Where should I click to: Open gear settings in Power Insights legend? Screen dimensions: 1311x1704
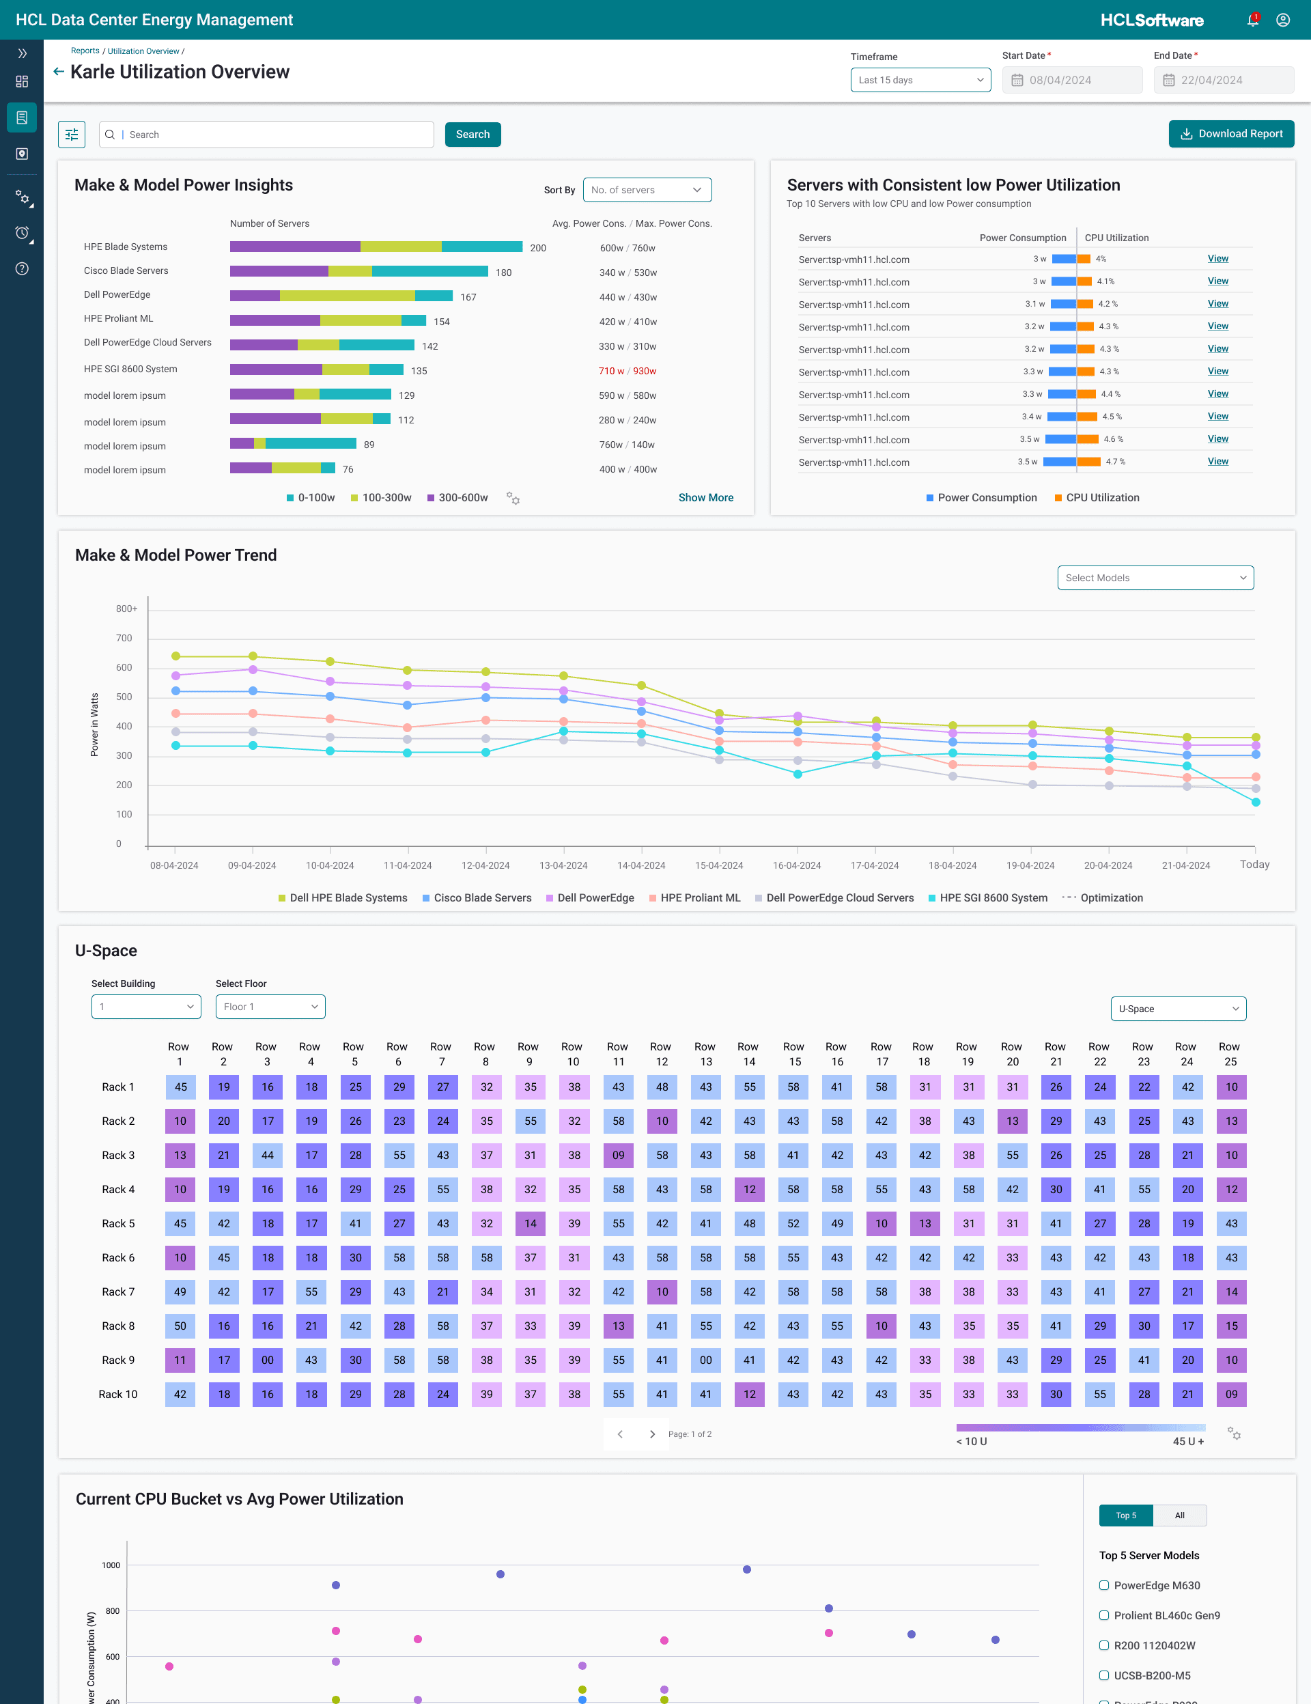(513, 498)
